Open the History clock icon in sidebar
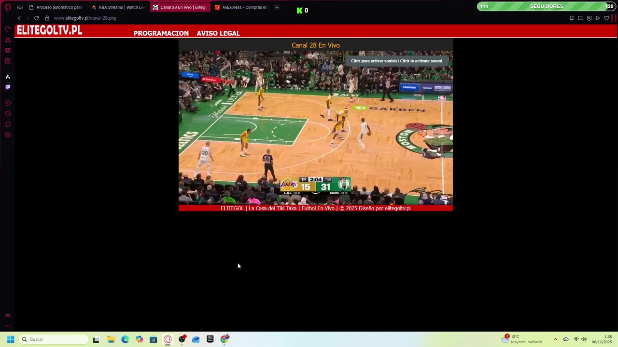The width and height of the screenshot is (618, 347). tap(8, 114)
